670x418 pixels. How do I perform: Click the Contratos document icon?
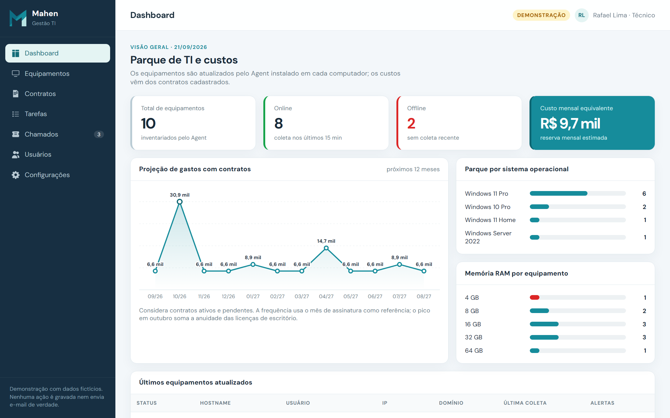pos(16,94)
